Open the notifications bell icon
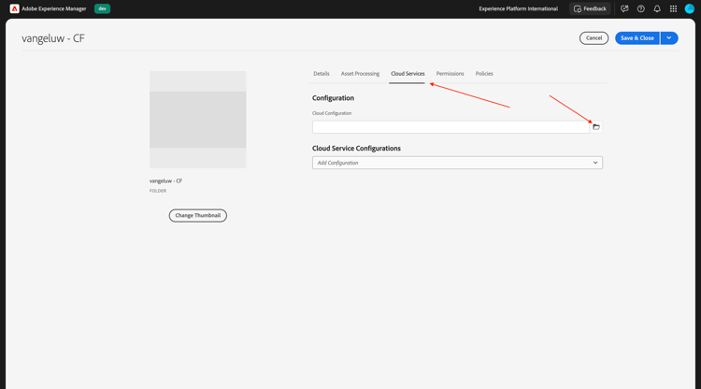 point(657,8)
